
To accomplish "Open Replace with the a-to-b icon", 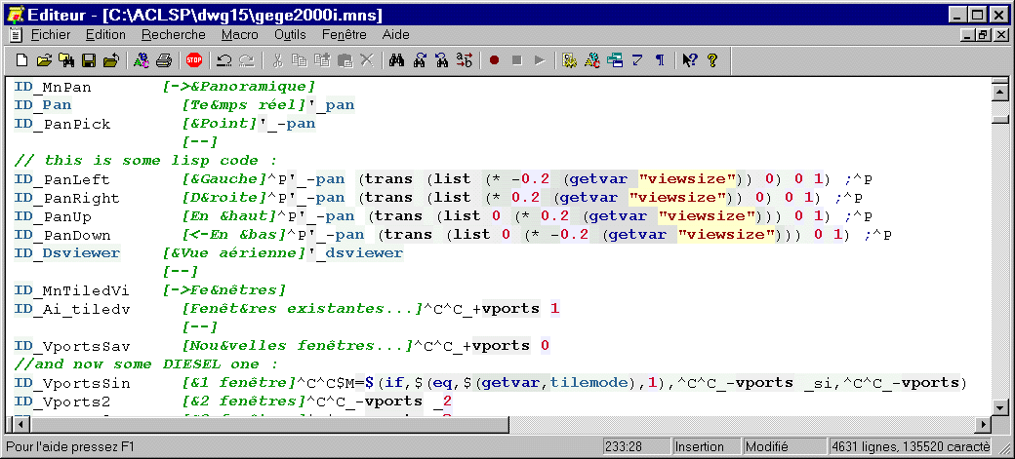I will (x=465, y=60).
